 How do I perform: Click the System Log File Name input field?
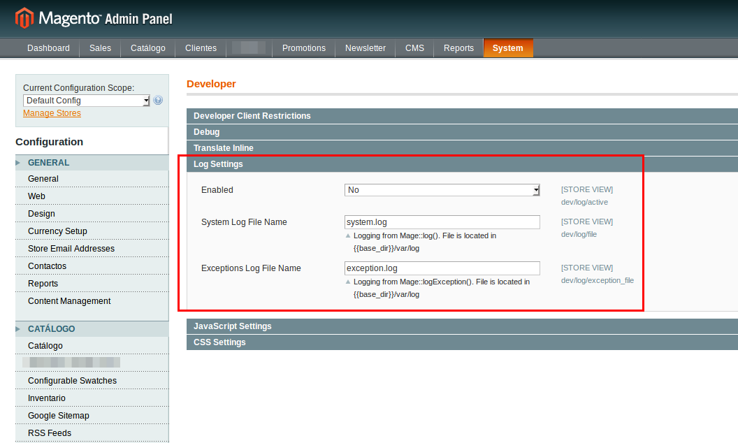click(442, 221)
